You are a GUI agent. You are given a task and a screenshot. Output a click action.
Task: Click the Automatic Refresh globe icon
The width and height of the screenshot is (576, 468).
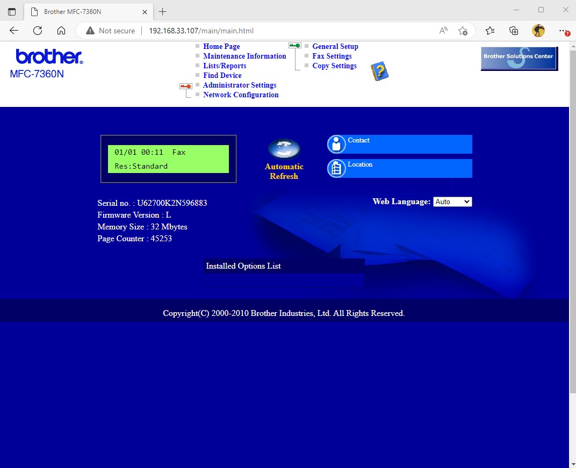pos(284,149)
